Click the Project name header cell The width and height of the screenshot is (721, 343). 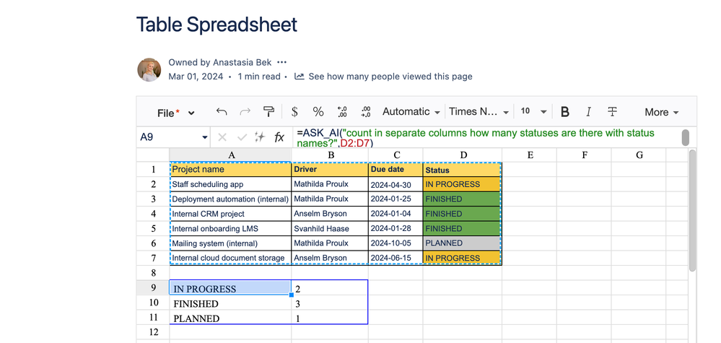(x=230, y=169)
